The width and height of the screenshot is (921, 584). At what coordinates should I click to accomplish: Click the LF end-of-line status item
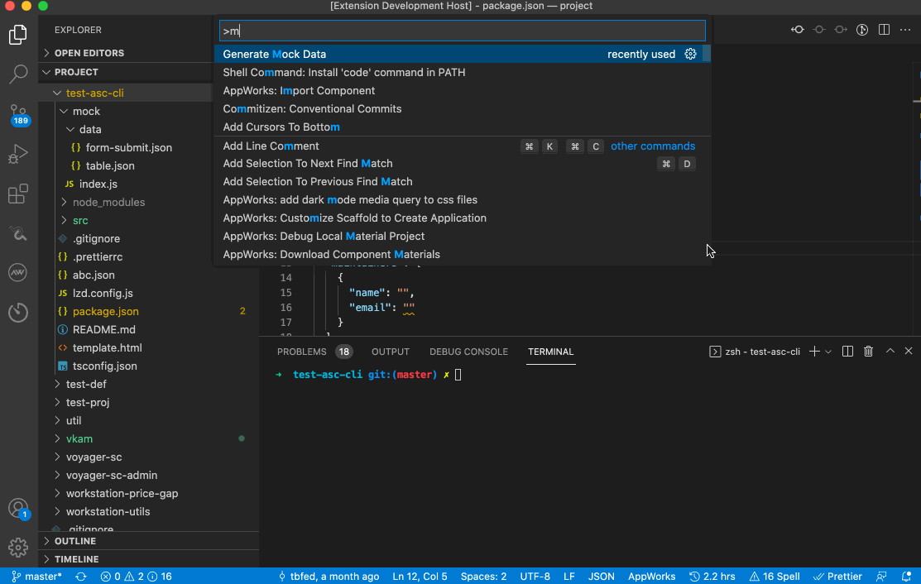569,577
